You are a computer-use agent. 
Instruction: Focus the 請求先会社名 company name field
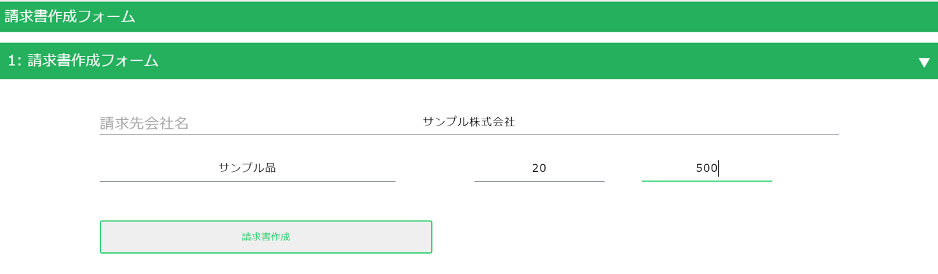[x=572, y=122]
